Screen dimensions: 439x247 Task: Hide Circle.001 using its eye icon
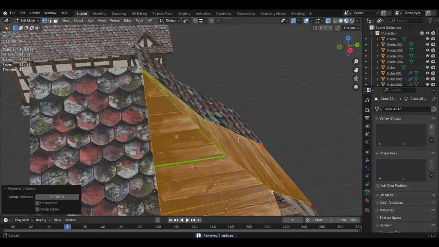click(x=427, y=45)
